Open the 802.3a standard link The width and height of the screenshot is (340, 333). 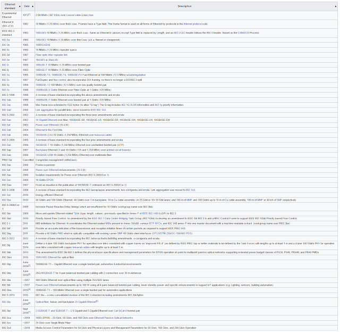pos(6,40)
